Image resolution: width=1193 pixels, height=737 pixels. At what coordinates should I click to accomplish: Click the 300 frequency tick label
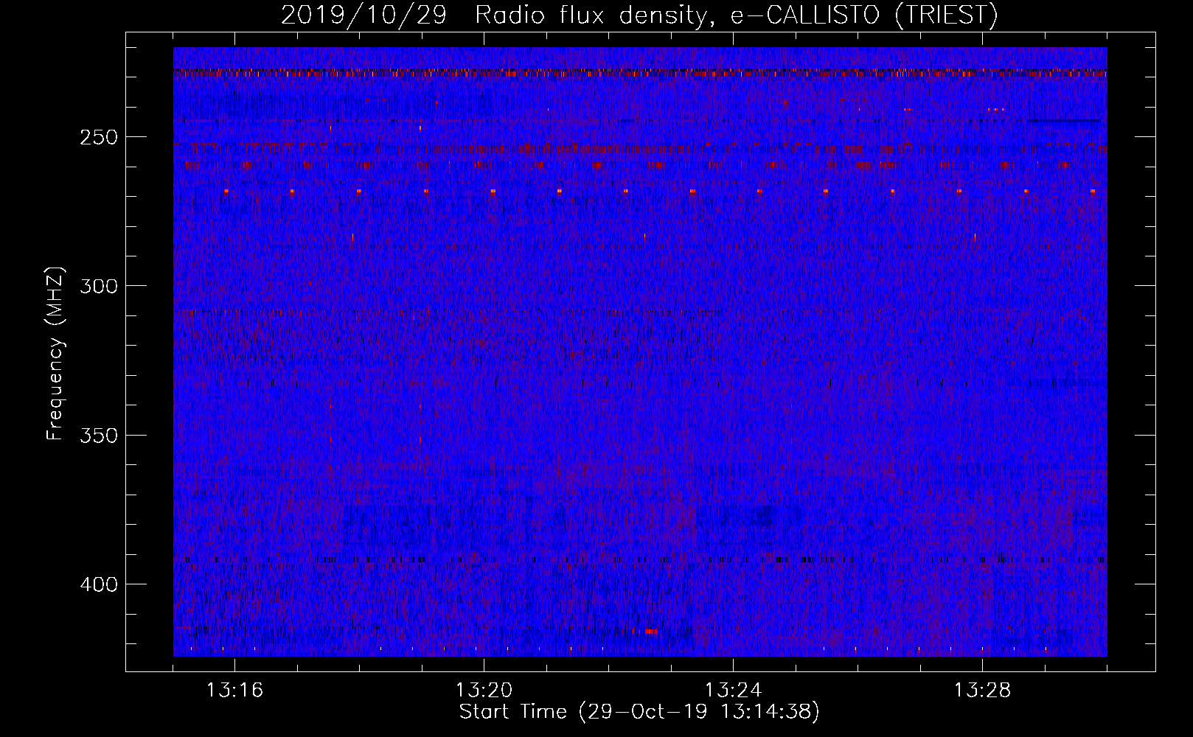tap(99, 287)
